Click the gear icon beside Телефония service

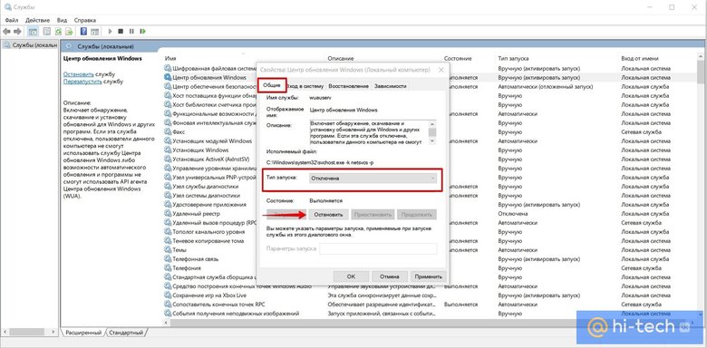click(x=168, y=267)
